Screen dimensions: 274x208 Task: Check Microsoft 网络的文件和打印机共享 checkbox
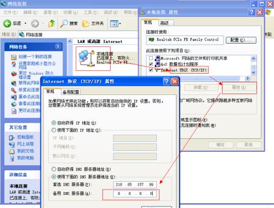coord(151,58)
